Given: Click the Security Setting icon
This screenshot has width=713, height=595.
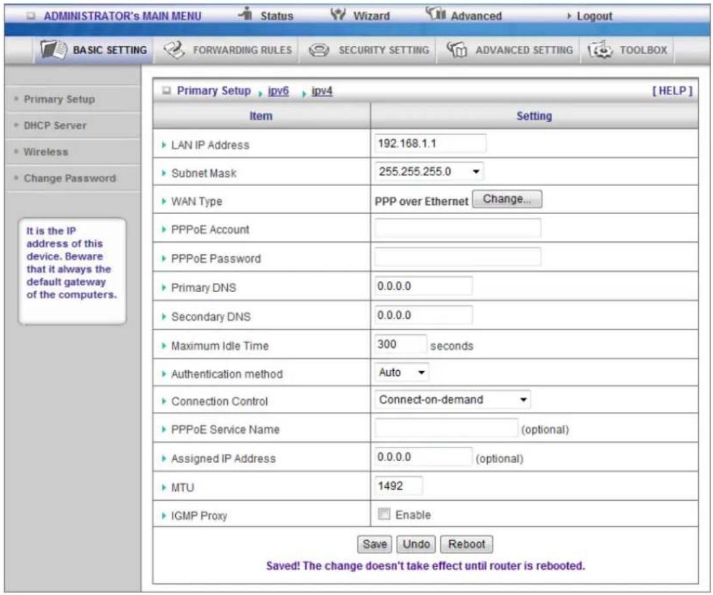Looking at the screenshot, I should [319, 50].
